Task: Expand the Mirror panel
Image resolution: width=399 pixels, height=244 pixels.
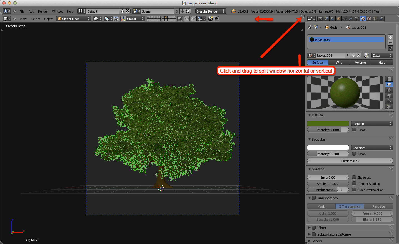Action: click(x=310, y=228)
